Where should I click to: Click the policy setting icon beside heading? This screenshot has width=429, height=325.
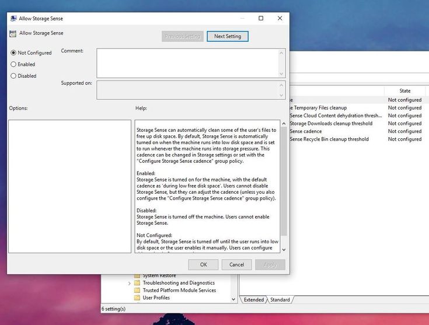tap(13, 34)
